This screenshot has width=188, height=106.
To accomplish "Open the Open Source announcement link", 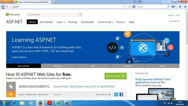I will [x=84, y=87].
